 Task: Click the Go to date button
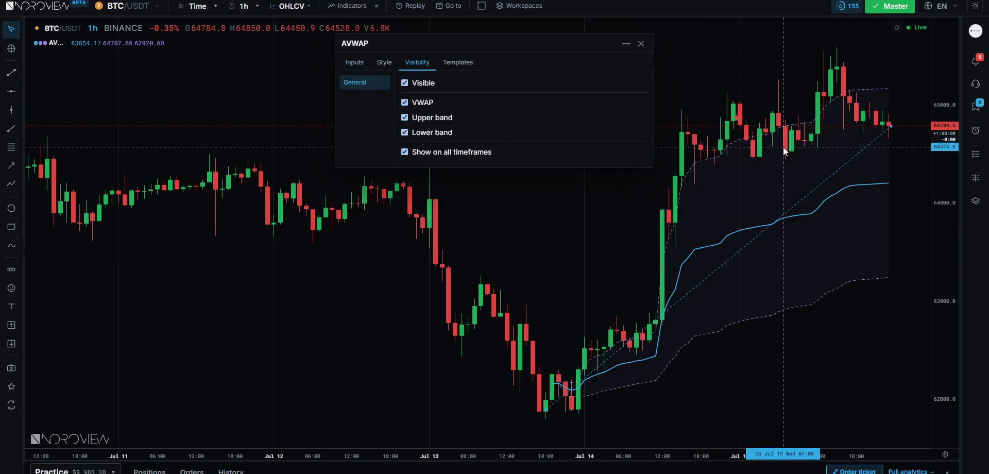click(449, 6)
